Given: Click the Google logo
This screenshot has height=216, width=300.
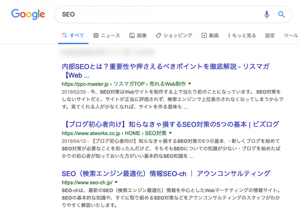Looking at the screenshot, I should tap(28, 14).
